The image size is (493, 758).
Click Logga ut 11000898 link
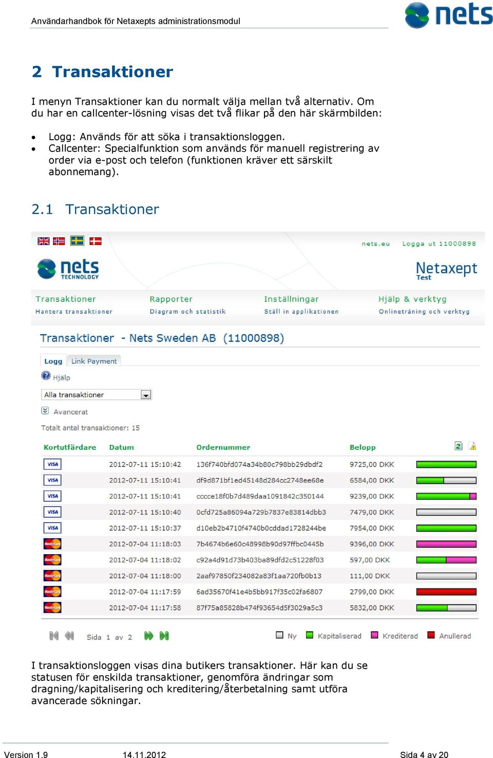439,244
